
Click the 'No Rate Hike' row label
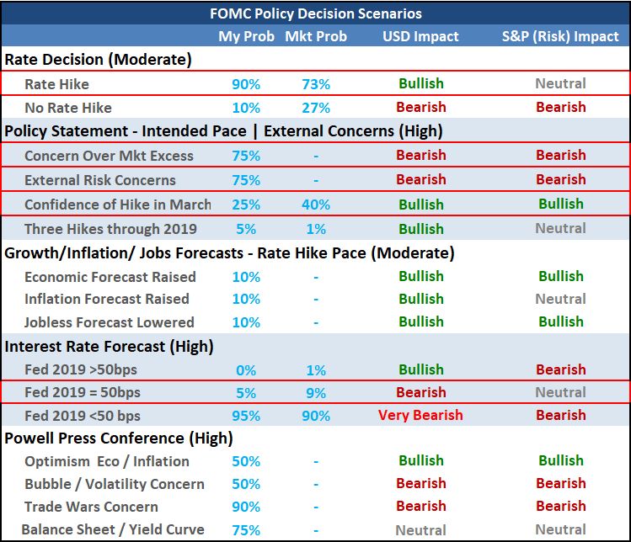(x=68, y=108)
